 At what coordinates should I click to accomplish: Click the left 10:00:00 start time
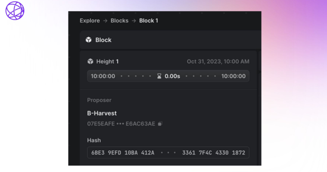(x=103, y=76)
